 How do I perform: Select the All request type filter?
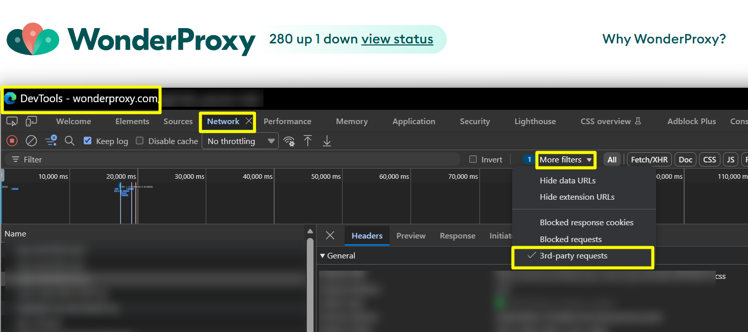(612, 160)
